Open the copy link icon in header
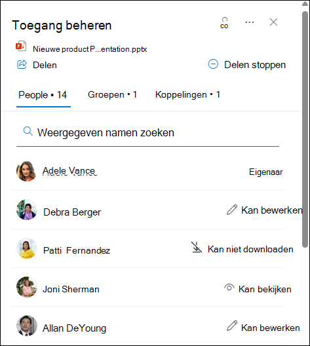Screen dimensions: 310x346 point(224,23)
